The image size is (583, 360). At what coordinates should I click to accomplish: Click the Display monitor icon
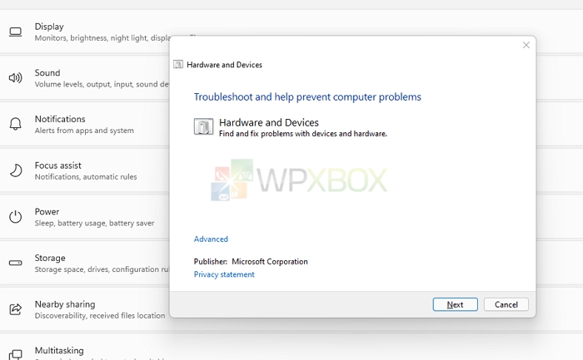pyautogui.click(x=15, y=32)
